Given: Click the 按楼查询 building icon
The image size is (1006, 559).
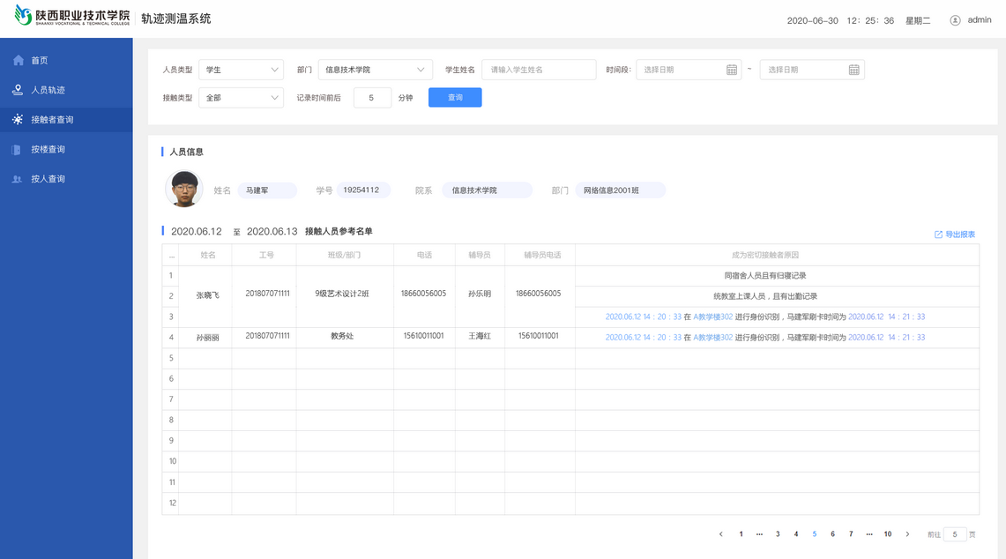Looking at the screenshot, I should click(17, 150).
